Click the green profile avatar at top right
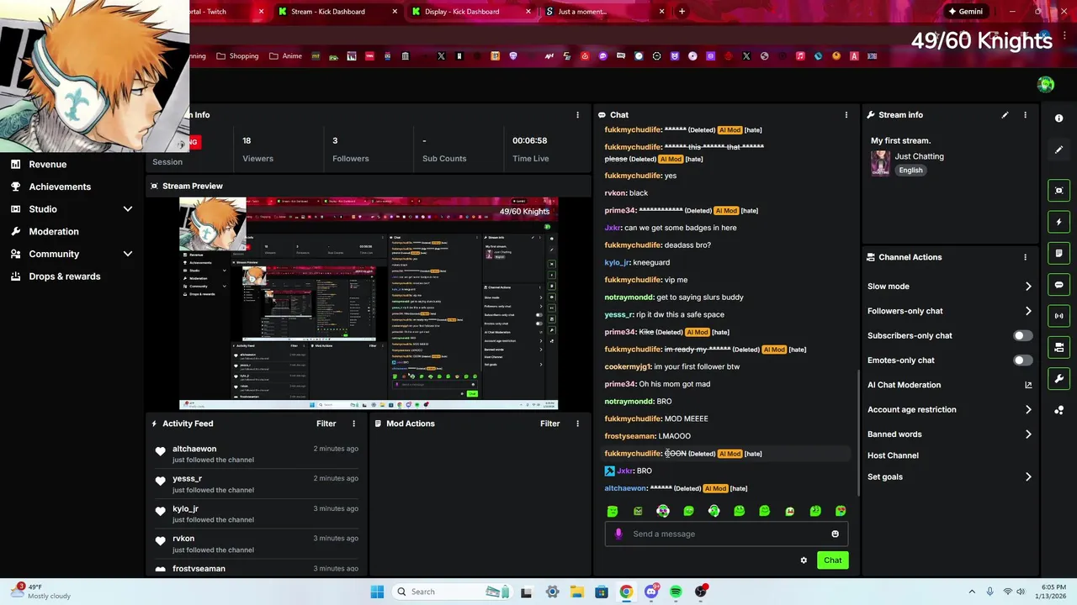 1046,84
